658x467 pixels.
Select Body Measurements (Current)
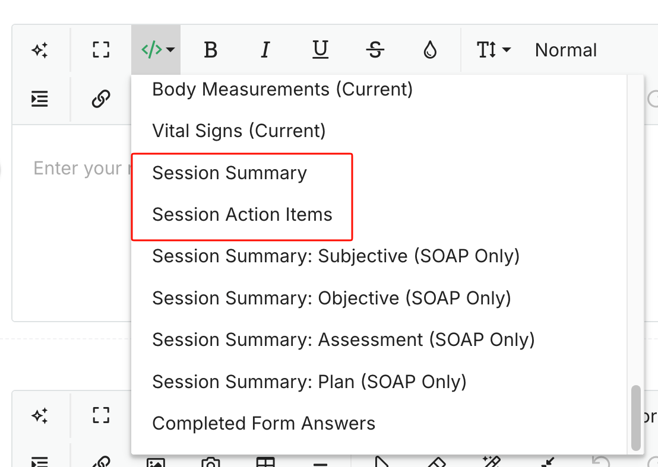283,89
